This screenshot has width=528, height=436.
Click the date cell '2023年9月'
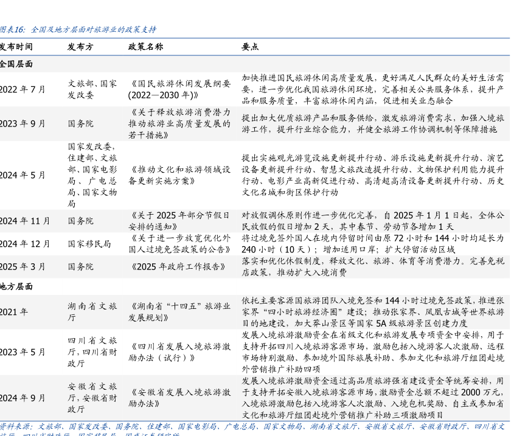(x=23, y=124)
